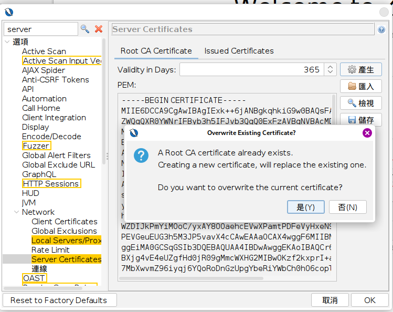Click the 儲存 save certificate button
This screenshot has height=312, width=393.
point(360,120)
